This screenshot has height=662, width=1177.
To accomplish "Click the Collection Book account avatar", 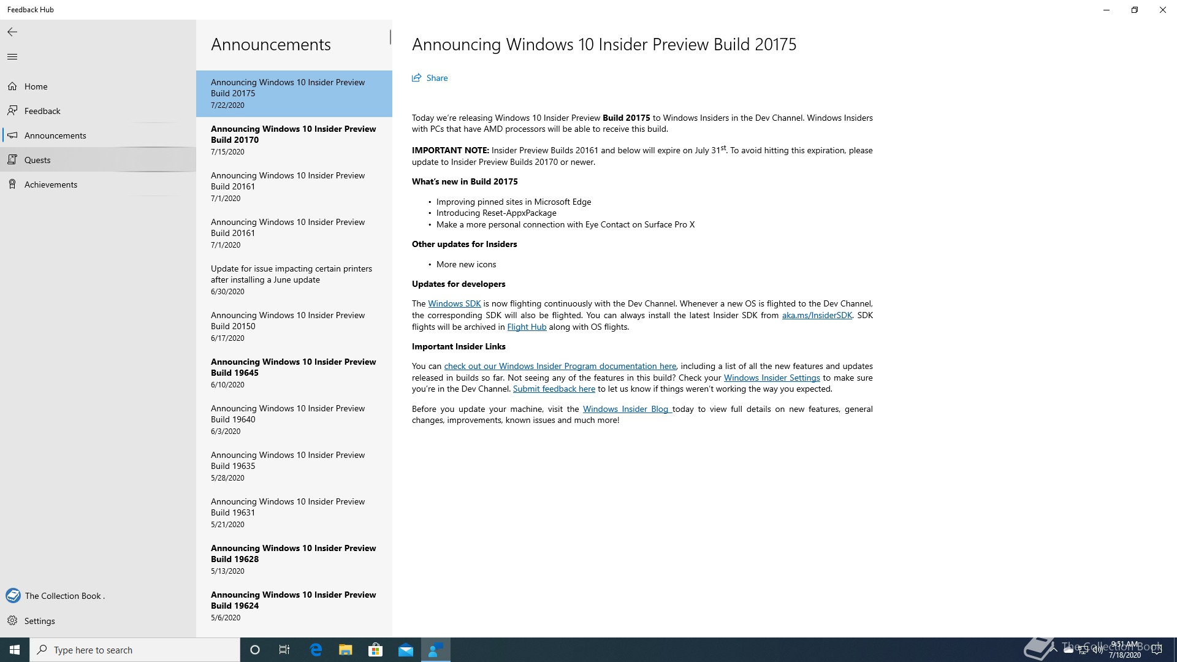I will click(13, 596).
